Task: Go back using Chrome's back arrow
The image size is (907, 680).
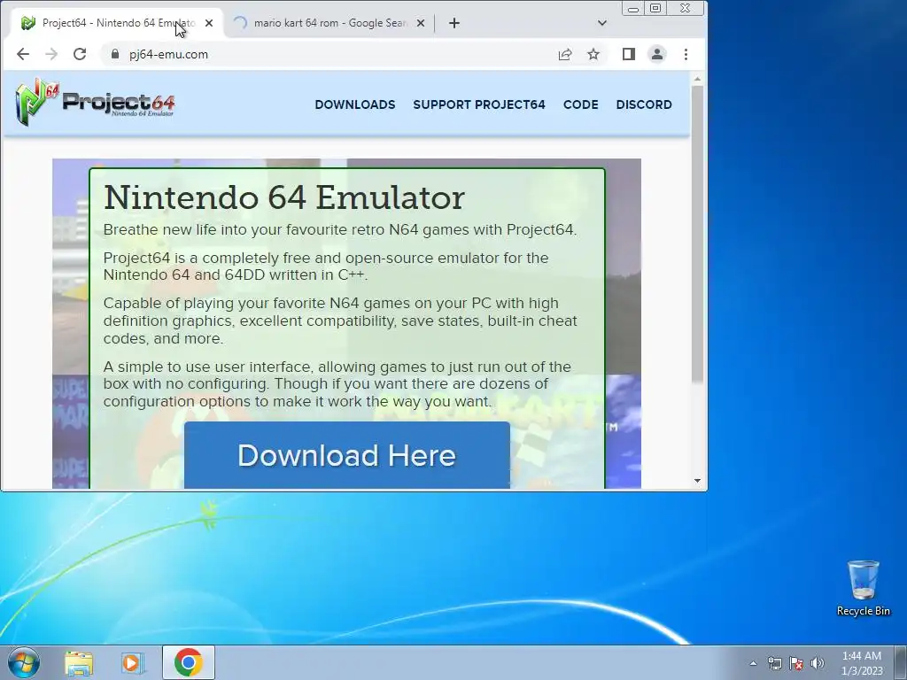Action: point(22,54)
